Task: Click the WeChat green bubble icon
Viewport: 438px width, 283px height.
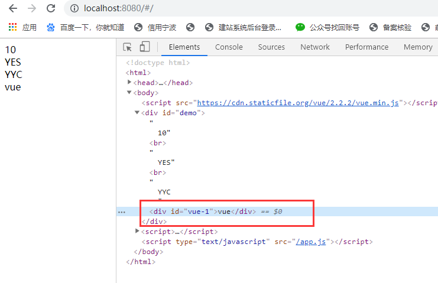Action: tap(300, 27)
